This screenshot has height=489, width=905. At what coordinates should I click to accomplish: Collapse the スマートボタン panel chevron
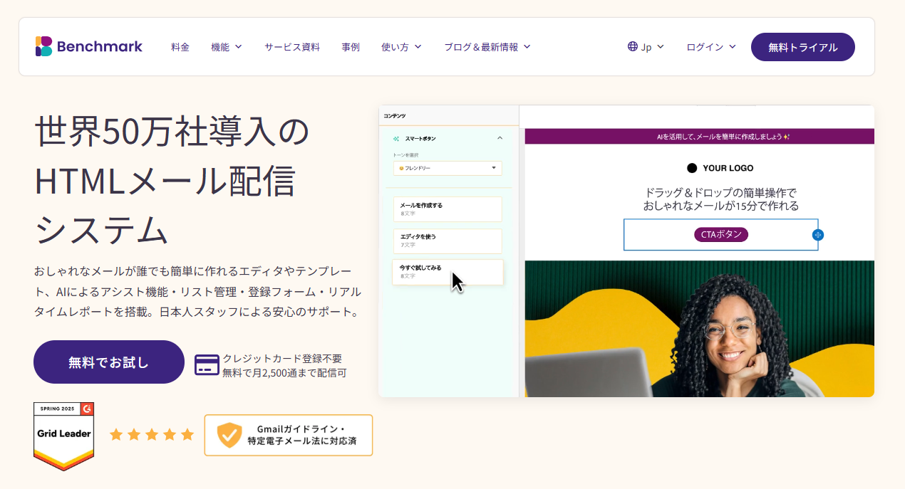(500, 138)
